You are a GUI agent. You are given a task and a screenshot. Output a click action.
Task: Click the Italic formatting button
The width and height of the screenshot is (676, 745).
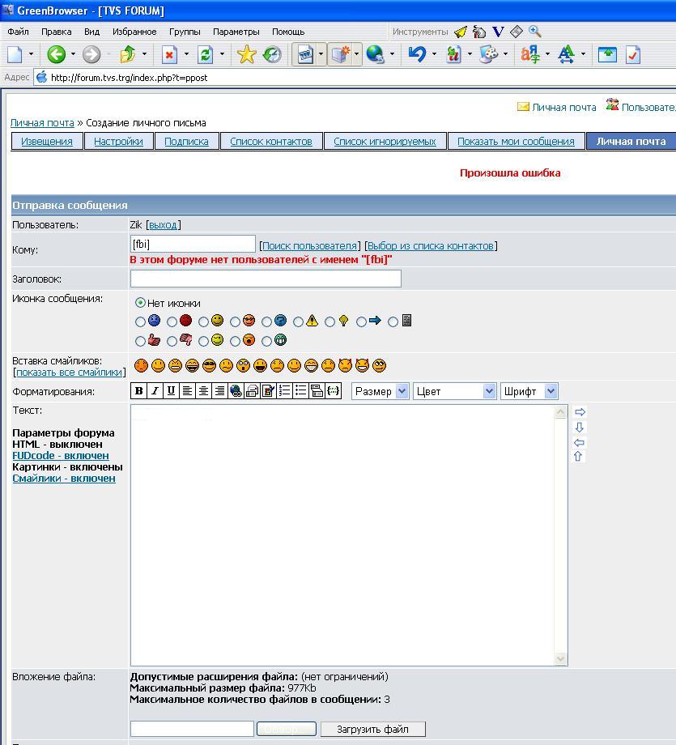[155, 391]
